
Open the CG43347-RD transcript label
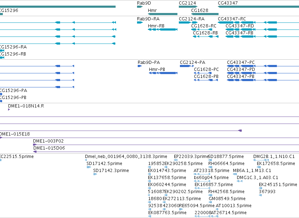point(240,26)
